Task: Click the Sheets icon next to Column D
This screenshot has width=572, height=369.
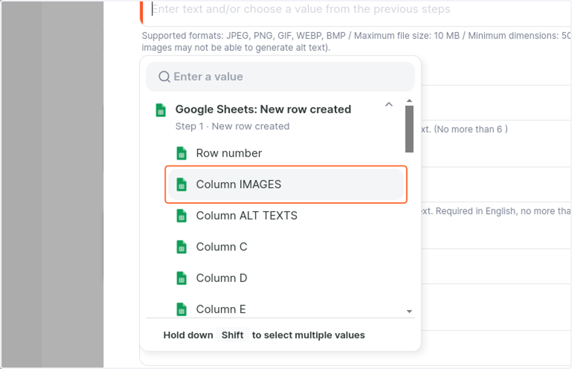Action: click(x=181, y=278)
